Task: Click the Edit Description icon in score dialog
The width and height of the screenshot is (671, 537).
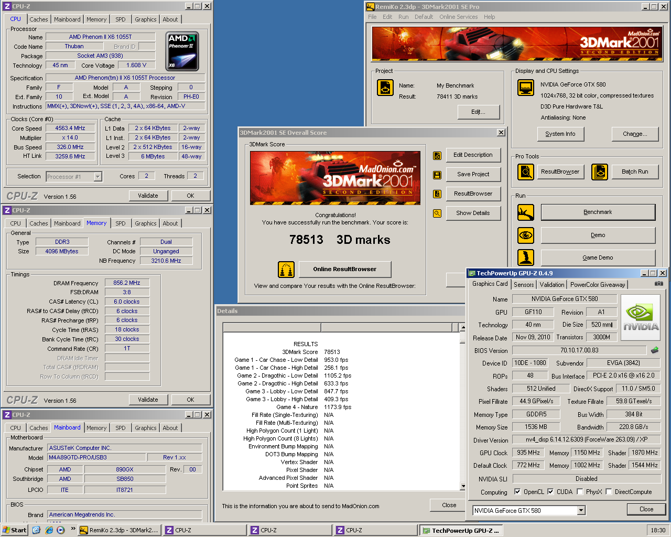Action: coord(437,156)
